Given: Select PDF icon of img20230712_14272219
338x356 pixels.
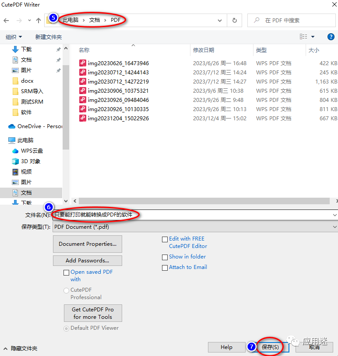Looking at the screenshot, I should point(82,81).
